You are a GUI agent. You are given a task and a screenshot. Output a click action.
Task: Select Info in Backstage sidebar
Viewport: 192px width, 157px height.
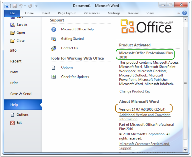23,50
